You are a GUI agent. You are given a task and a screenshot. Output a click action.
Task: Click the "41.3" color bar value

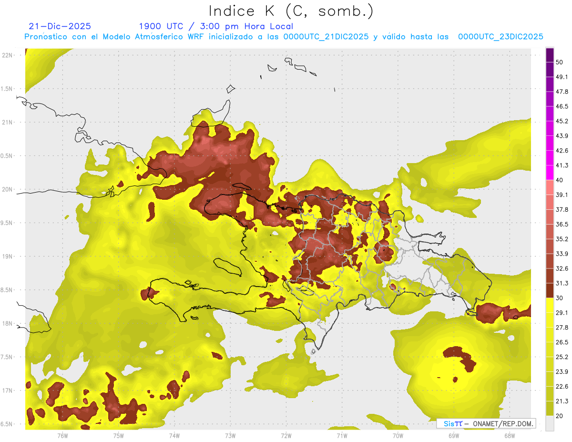(562, 165)
